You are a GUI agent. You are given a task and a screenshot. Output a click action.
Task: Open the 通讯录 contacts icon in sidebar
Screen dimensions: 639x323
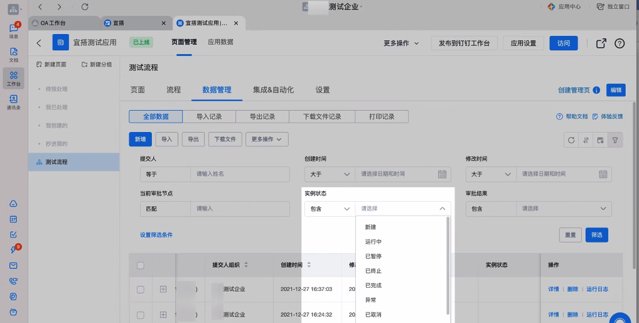pos(13,102)
